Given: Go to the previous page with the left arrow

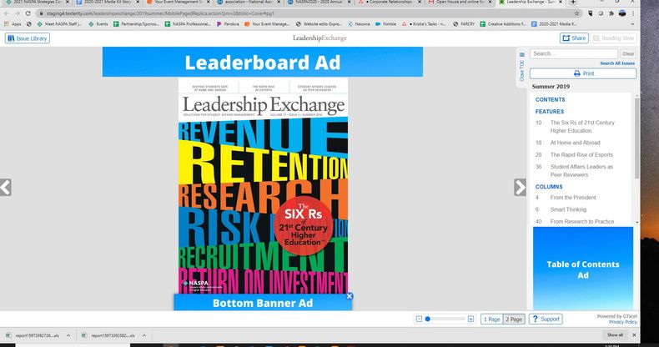Looking at the screenshot, I should [x=6, y=188].
